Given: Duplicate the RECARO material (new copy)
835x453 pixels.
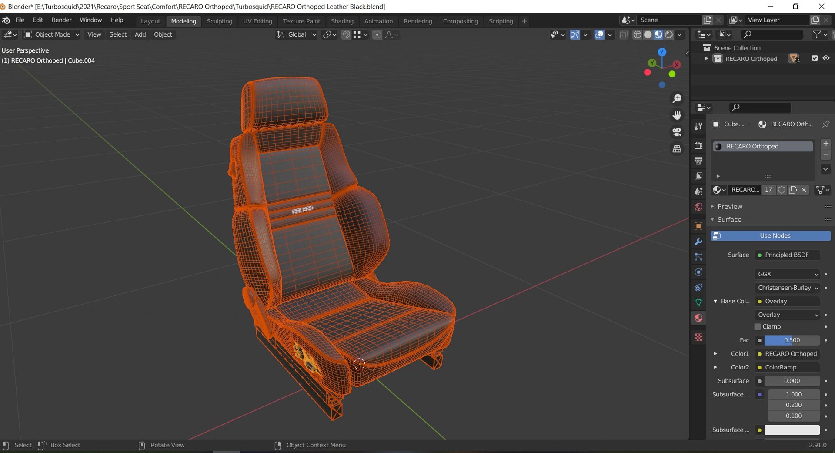Looking at the screenshot, I should pos(793,190).
